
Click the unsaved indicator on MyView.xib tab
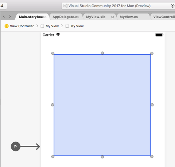tap(113, 17)
